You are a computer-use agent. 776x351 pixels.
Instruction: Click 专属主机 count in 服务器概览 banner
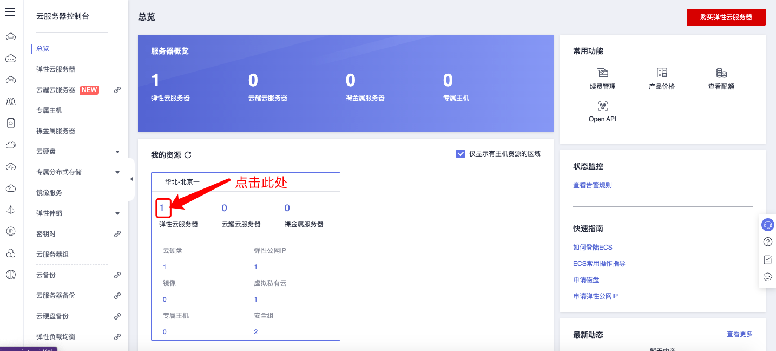click(448, 80)
